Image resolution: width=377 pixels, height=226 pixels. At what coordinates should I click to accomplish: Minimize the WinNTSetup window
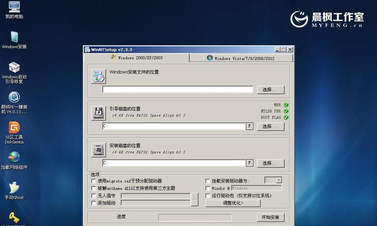(277, 50)
